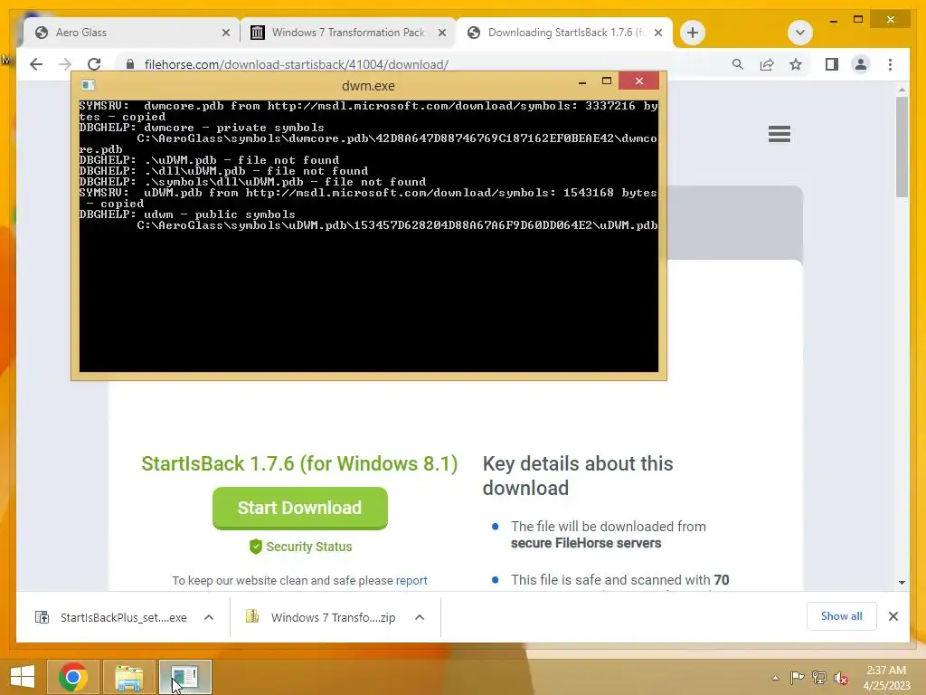Switch to the Aero Glass tab
926x695 pixels.
[x=132, y=33]
